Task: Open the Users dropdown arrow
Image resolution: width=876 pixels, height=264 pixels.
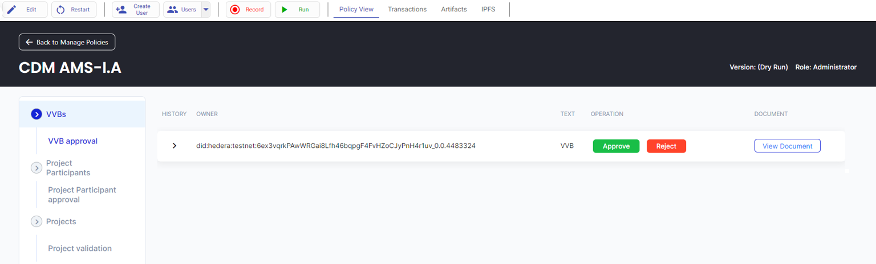Action: coord(206,10)
